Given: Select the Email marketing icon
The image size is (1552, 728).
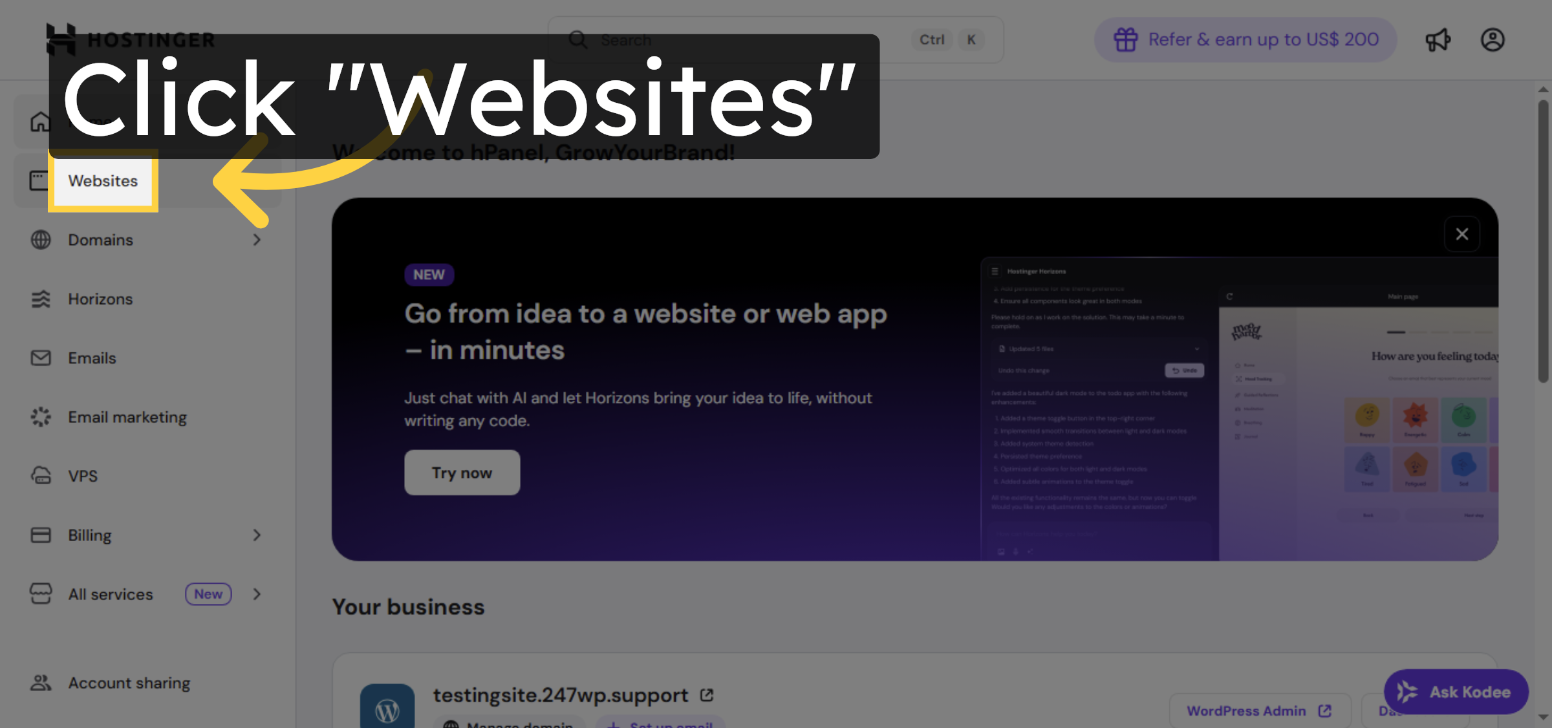Looking at the screenshot, I should click(41, 417).
